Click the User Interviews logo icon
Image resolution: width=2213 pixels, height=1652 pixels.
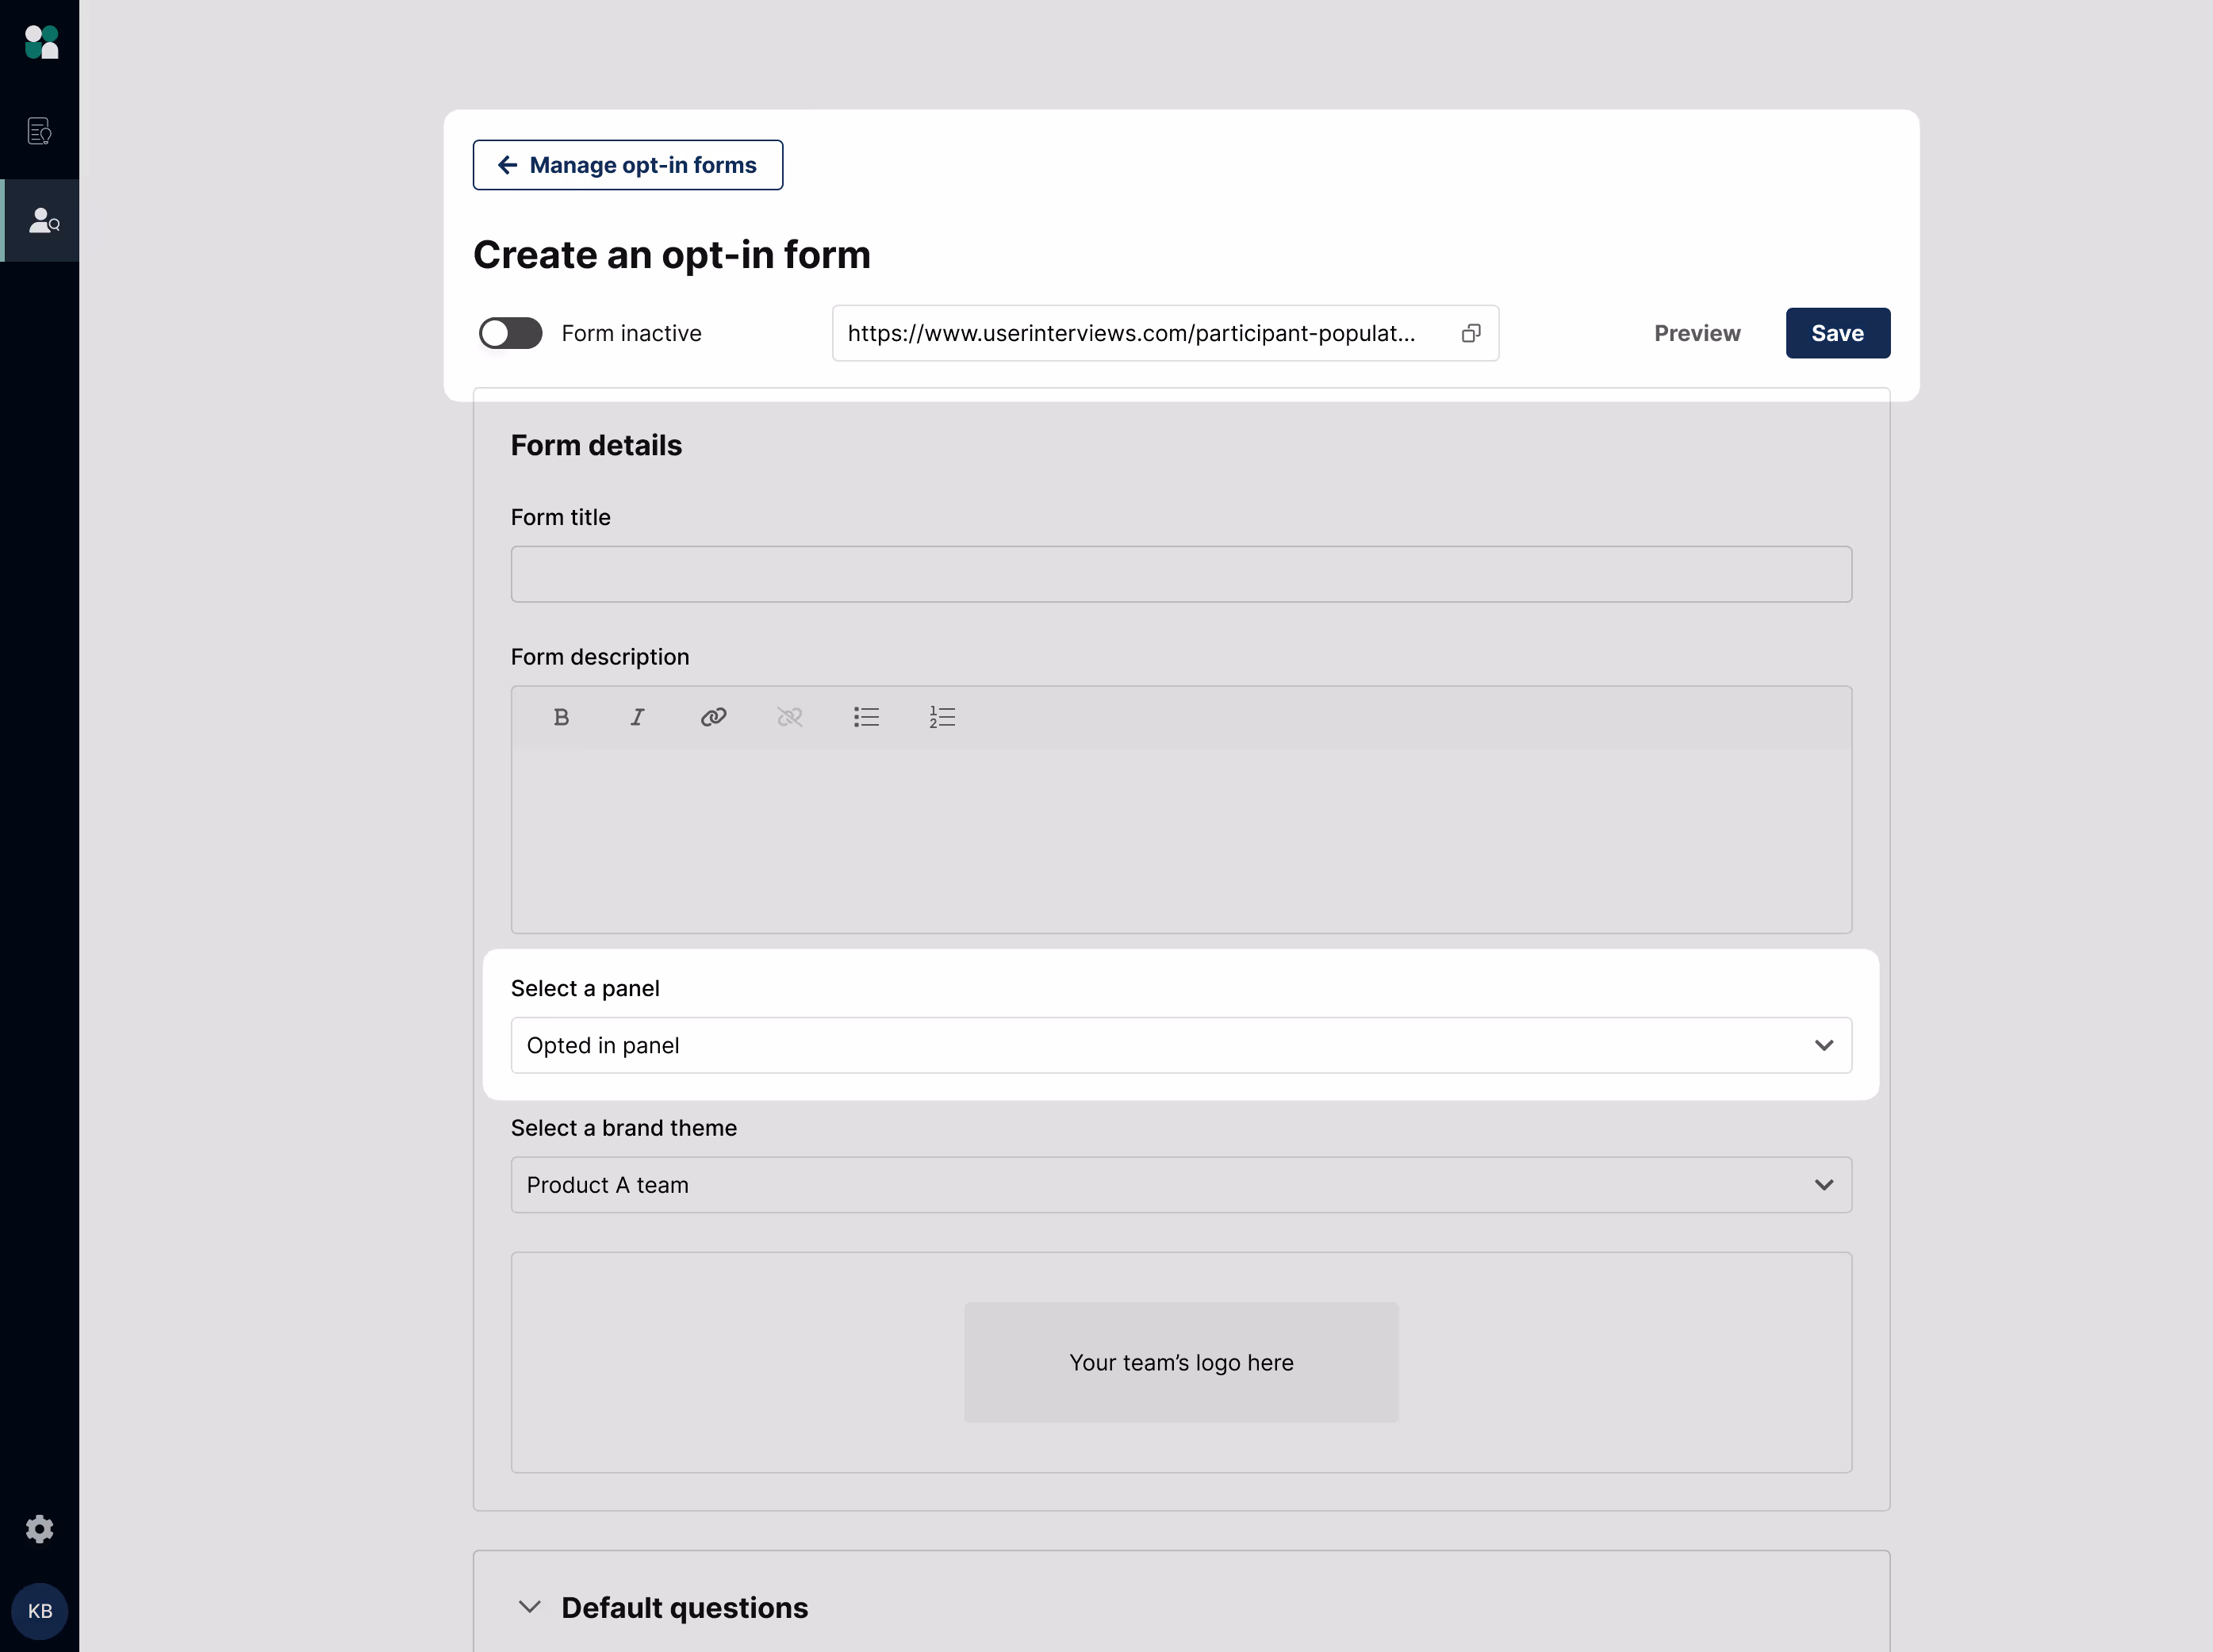(41, 42)
